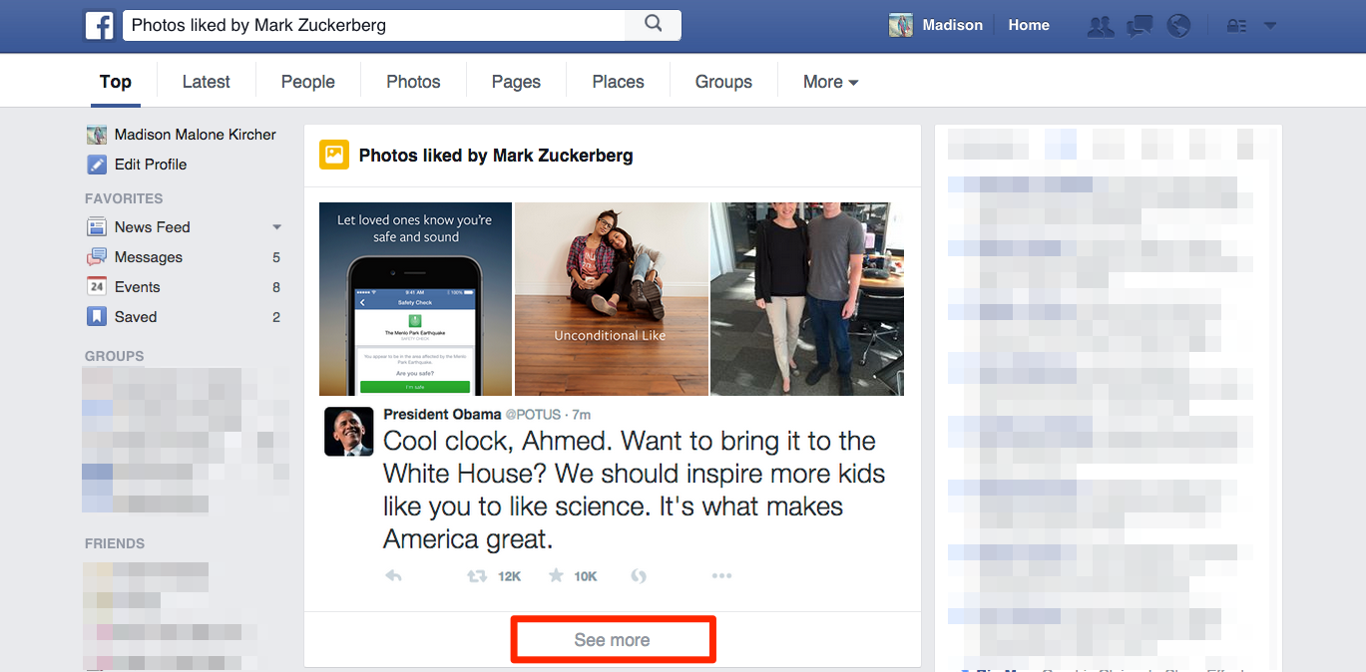Screen dimensions: 1366x672
Task: Click the retweet icon on Obama's tweet
Action: [477, 575]
